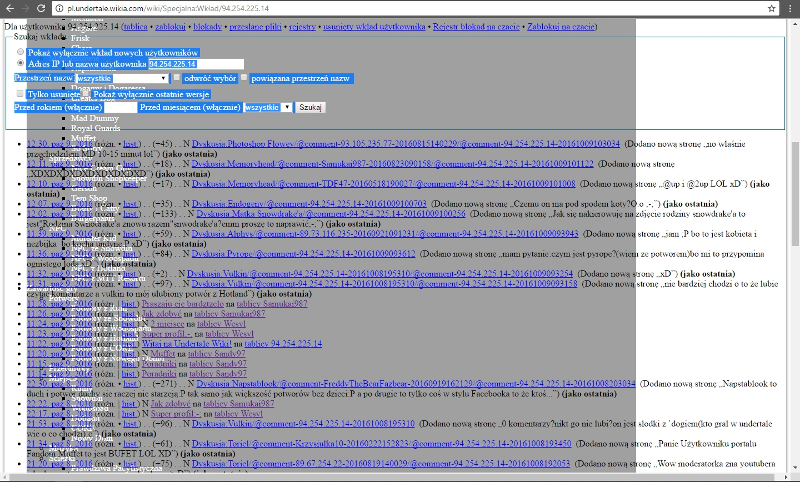
Task: Open the 'Dyskusja:Endogeny' comment link
Action: pyautogui.click(x=309, y=204)
